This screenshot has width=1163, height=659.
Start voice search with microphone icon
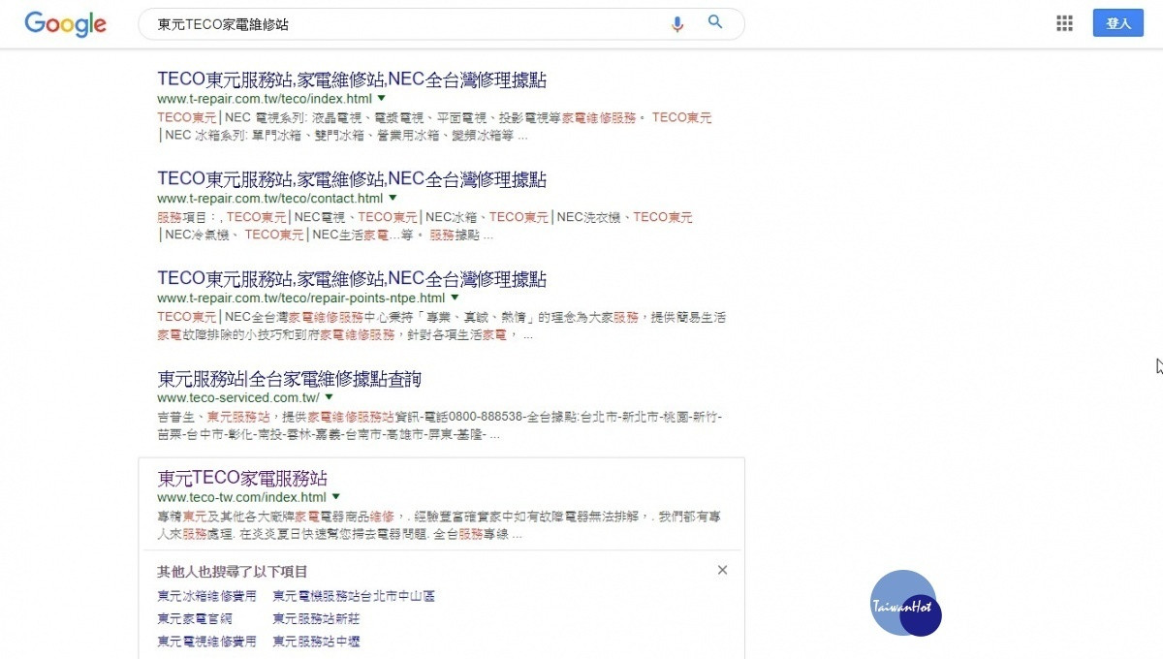[677, 23]
